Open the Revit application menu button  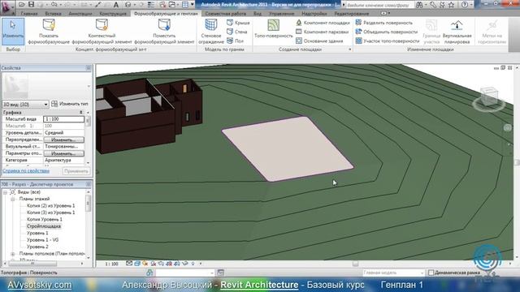tap(7, 7)
